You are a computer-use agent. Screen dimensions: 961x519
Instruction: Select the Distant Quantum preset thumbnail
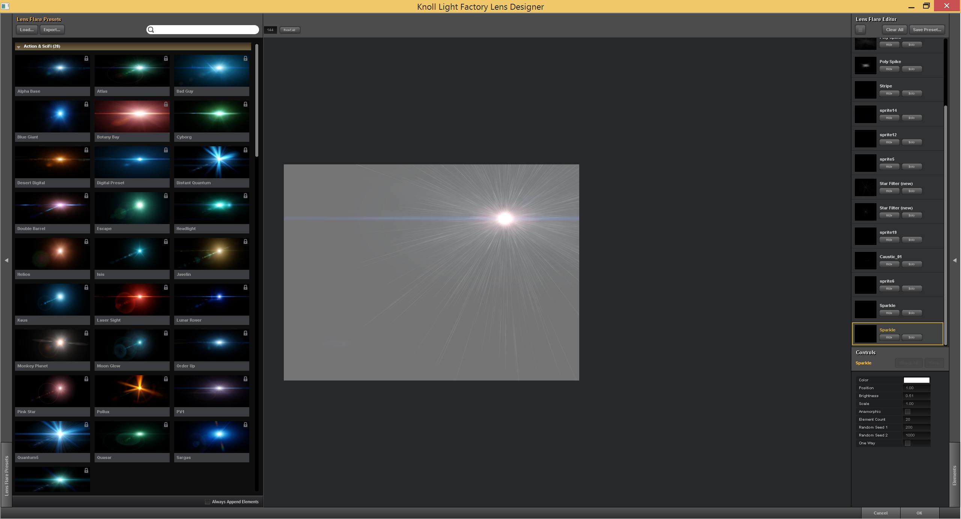(x=211, y=162)
